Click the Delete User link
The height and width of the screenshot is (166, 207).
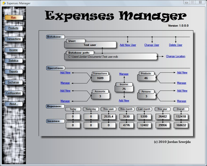tap(176, 45)
